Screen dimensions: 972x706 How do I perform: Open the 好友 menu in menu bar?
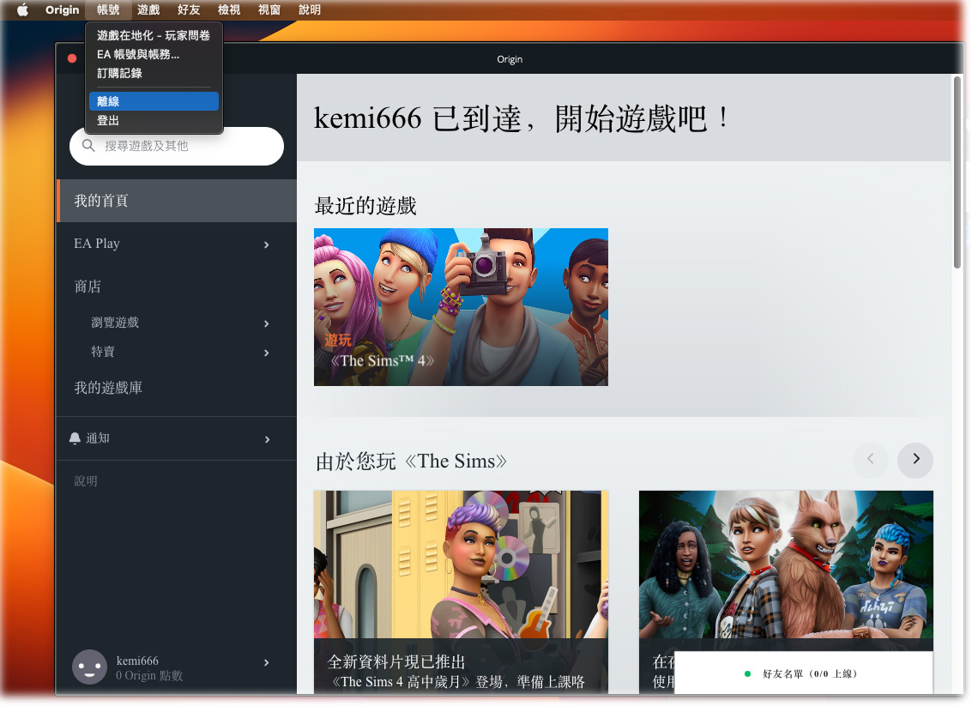click(x=189, y=10)
